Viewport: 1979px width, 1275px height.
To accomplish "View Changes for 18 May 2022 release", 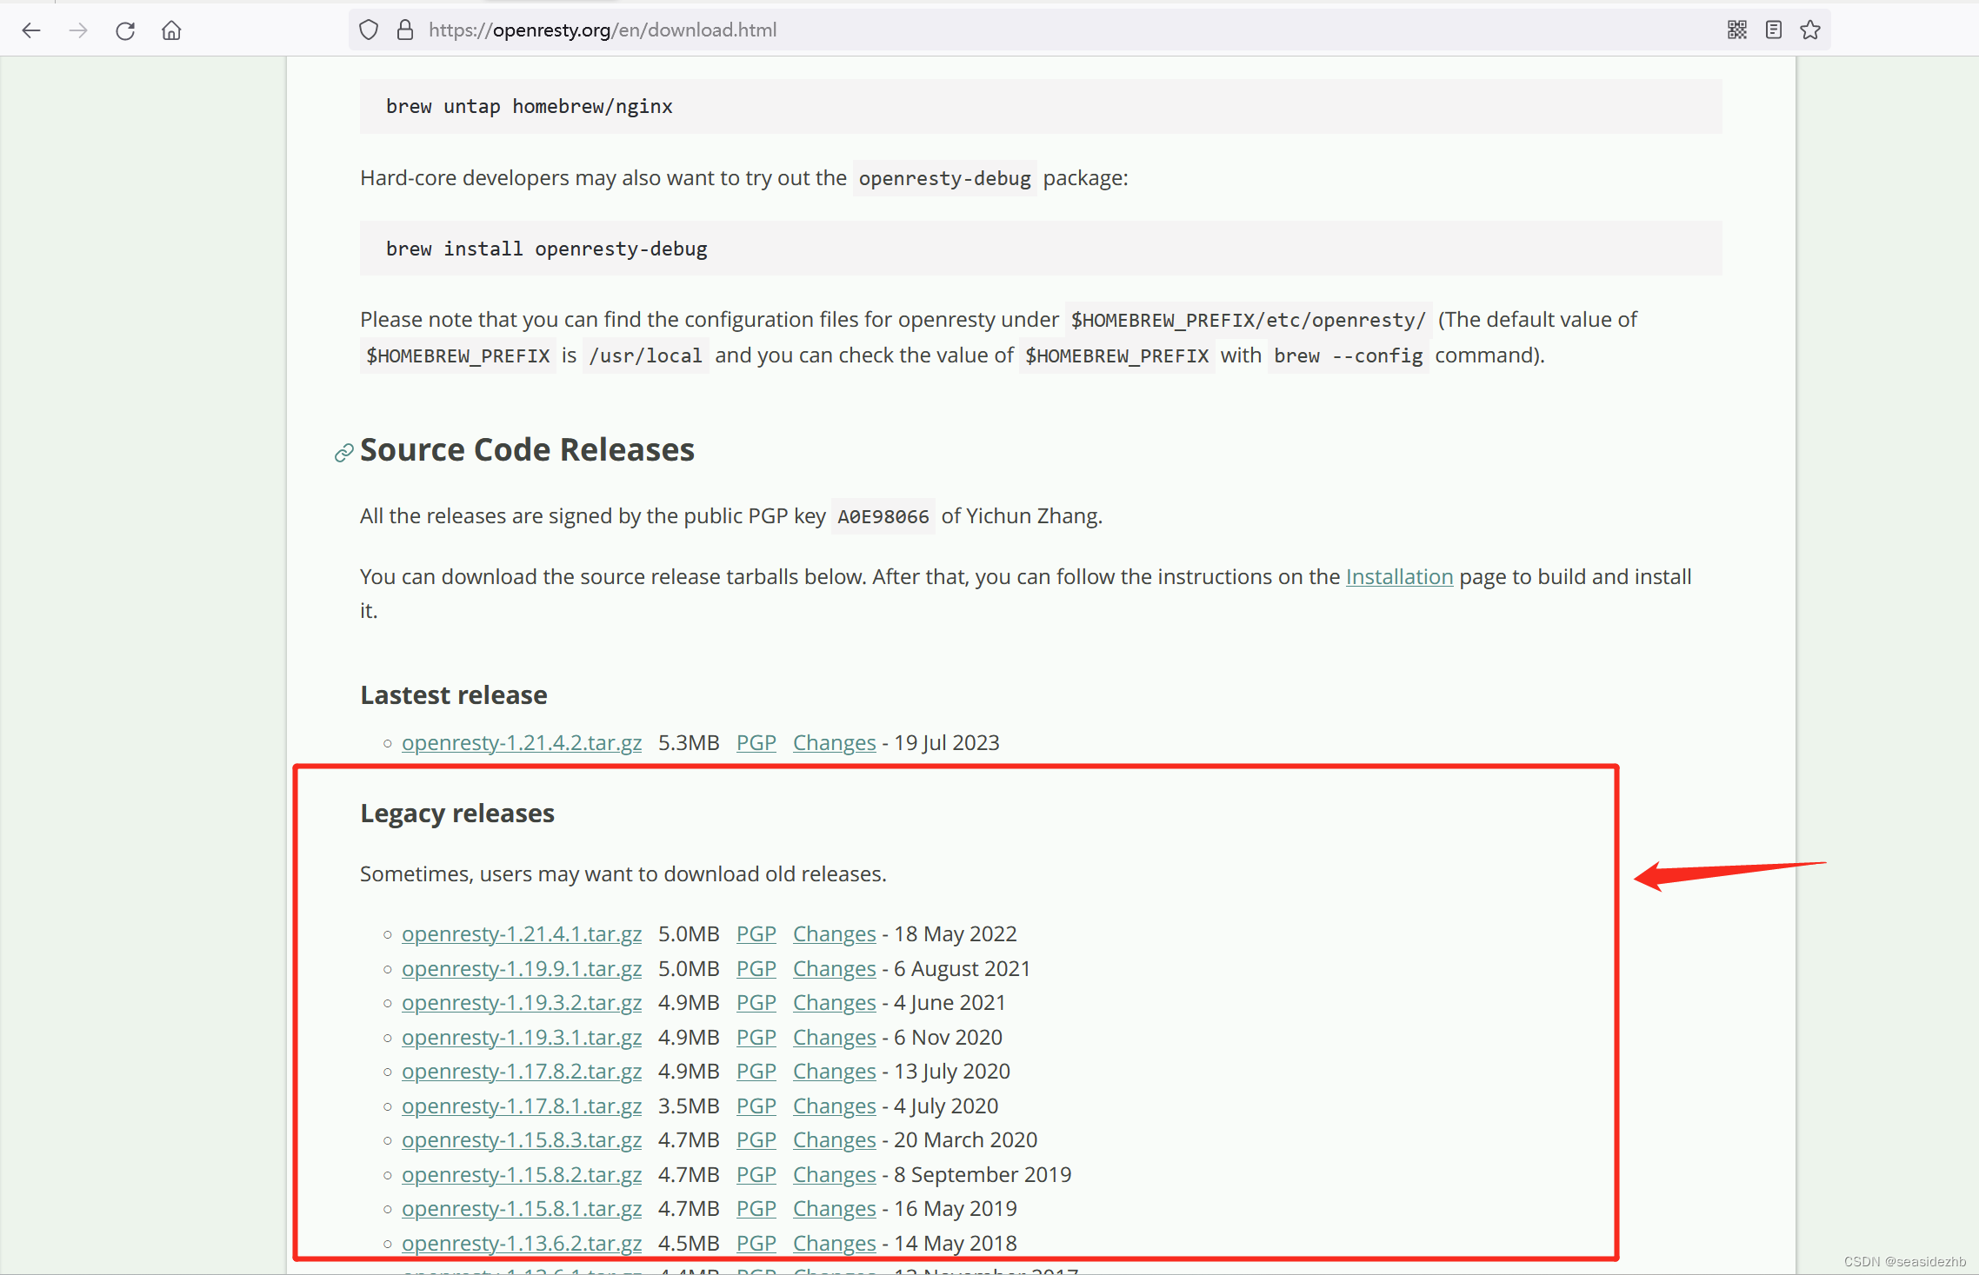I will tap(835, 934).
